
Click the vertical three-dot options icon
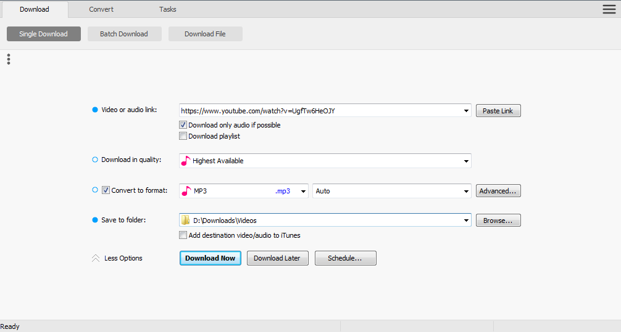click(9, 59)
